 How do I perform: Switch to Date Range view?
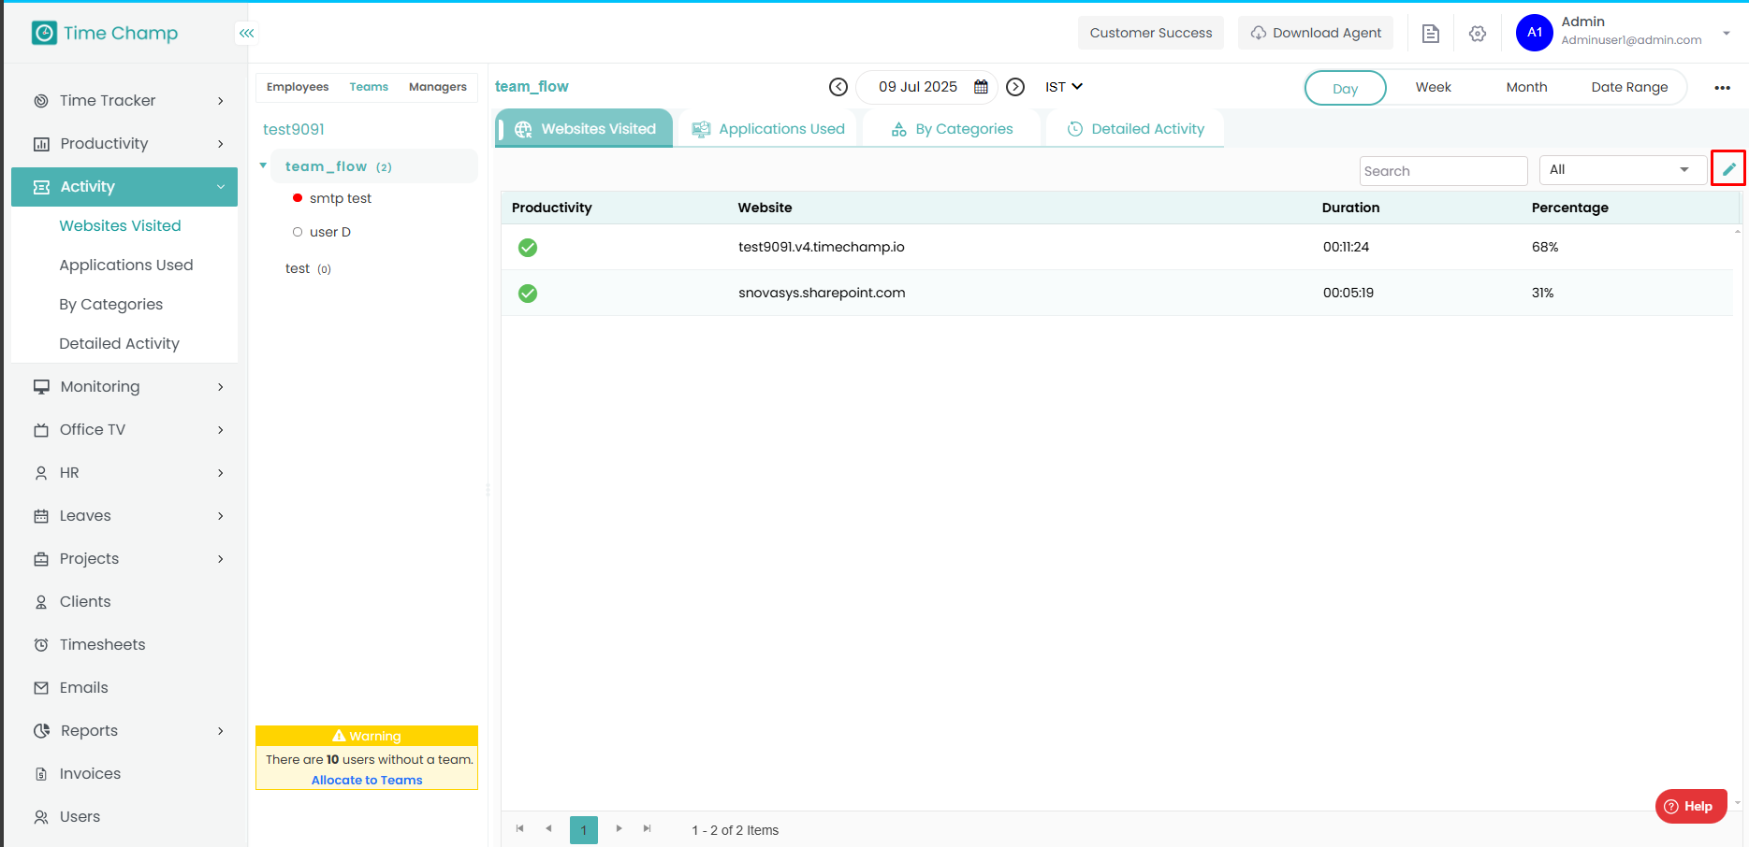[1629, 87]
